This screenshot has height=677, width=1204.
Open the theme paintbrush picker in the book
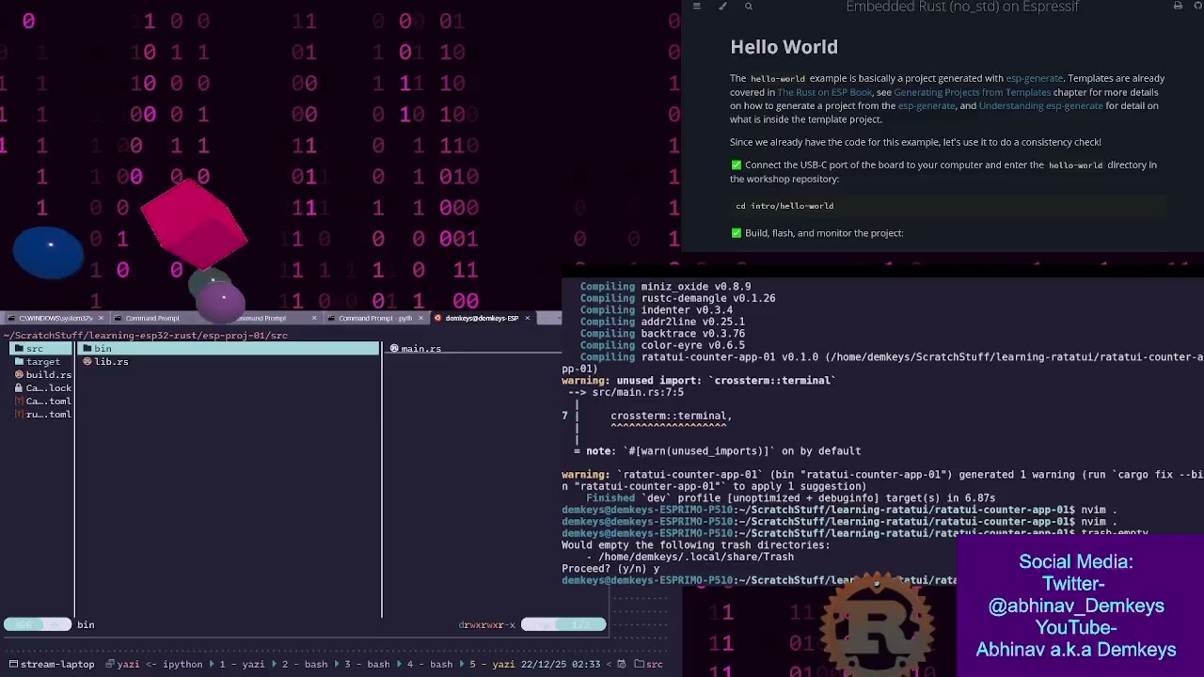coord(722,7)
